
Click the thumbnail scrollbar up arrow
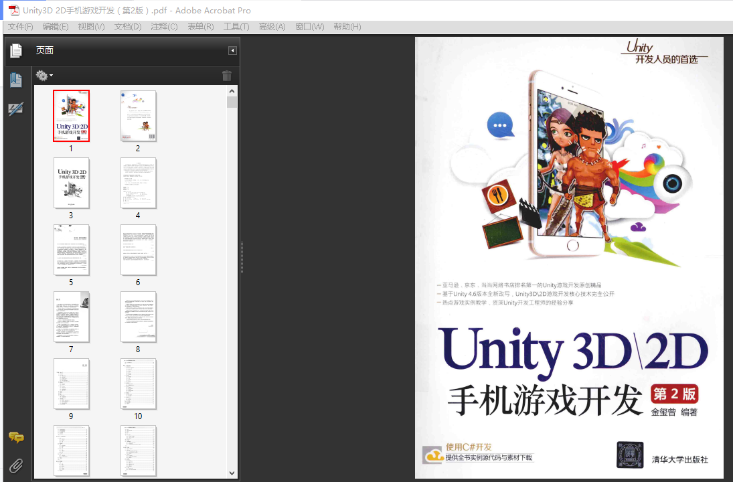tap(232, 90)
